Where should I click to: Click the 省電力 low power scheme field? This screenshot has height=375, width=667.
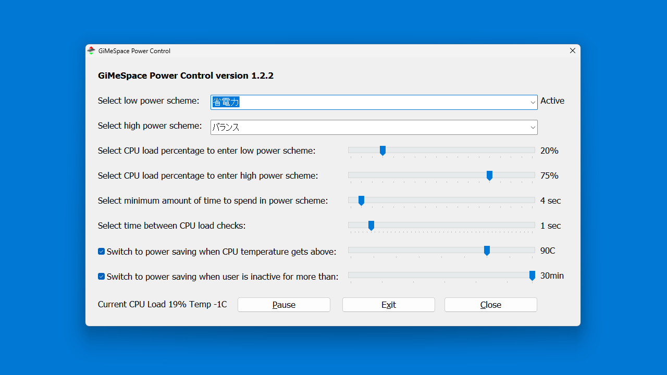point(374,103)
